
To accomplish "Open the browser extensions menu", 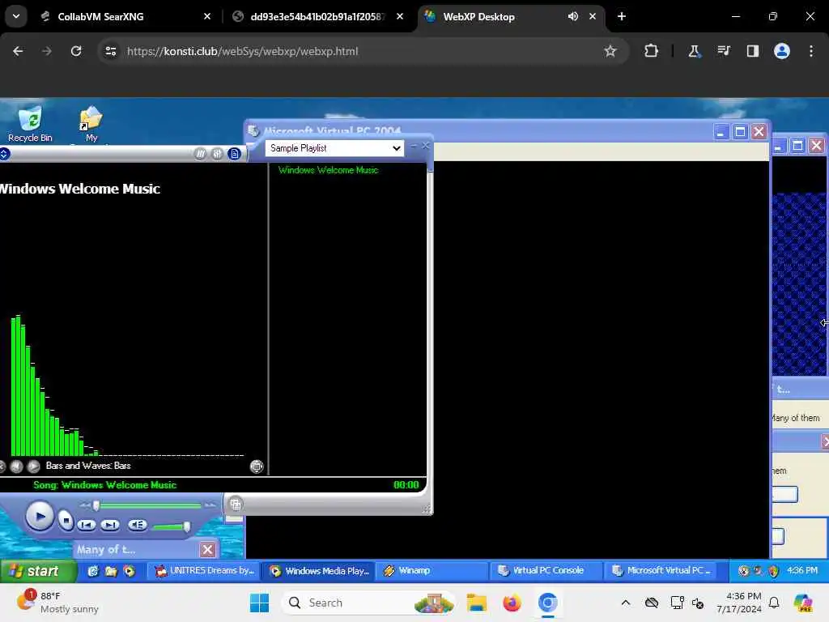I will click(652, 51).
